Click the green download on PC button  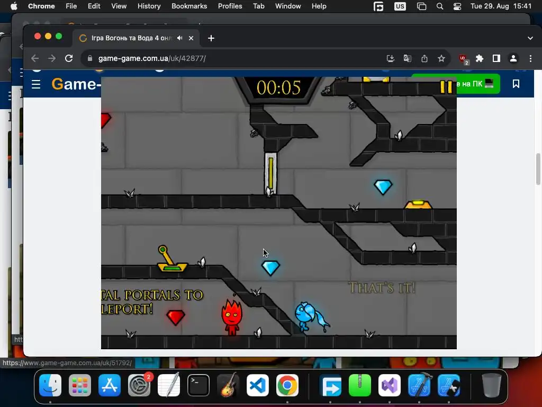tap(478, 84)
